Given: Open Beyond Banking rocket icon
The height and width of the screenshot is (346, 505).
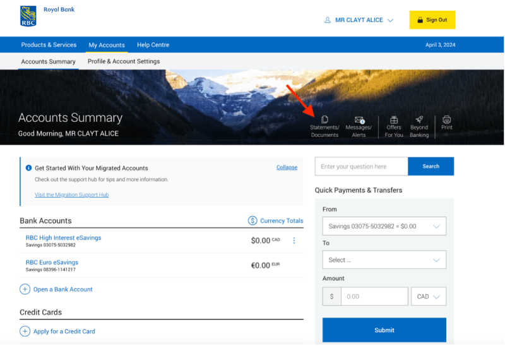Looking at the screenshot, I should tap(419, 119).
